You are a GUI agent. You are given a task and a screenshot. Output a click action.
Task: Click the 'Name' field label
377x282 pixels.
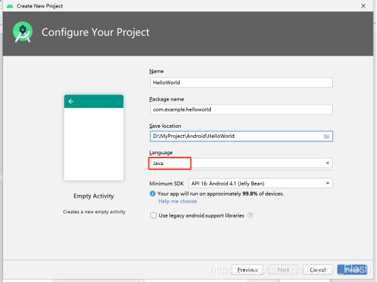157,71
